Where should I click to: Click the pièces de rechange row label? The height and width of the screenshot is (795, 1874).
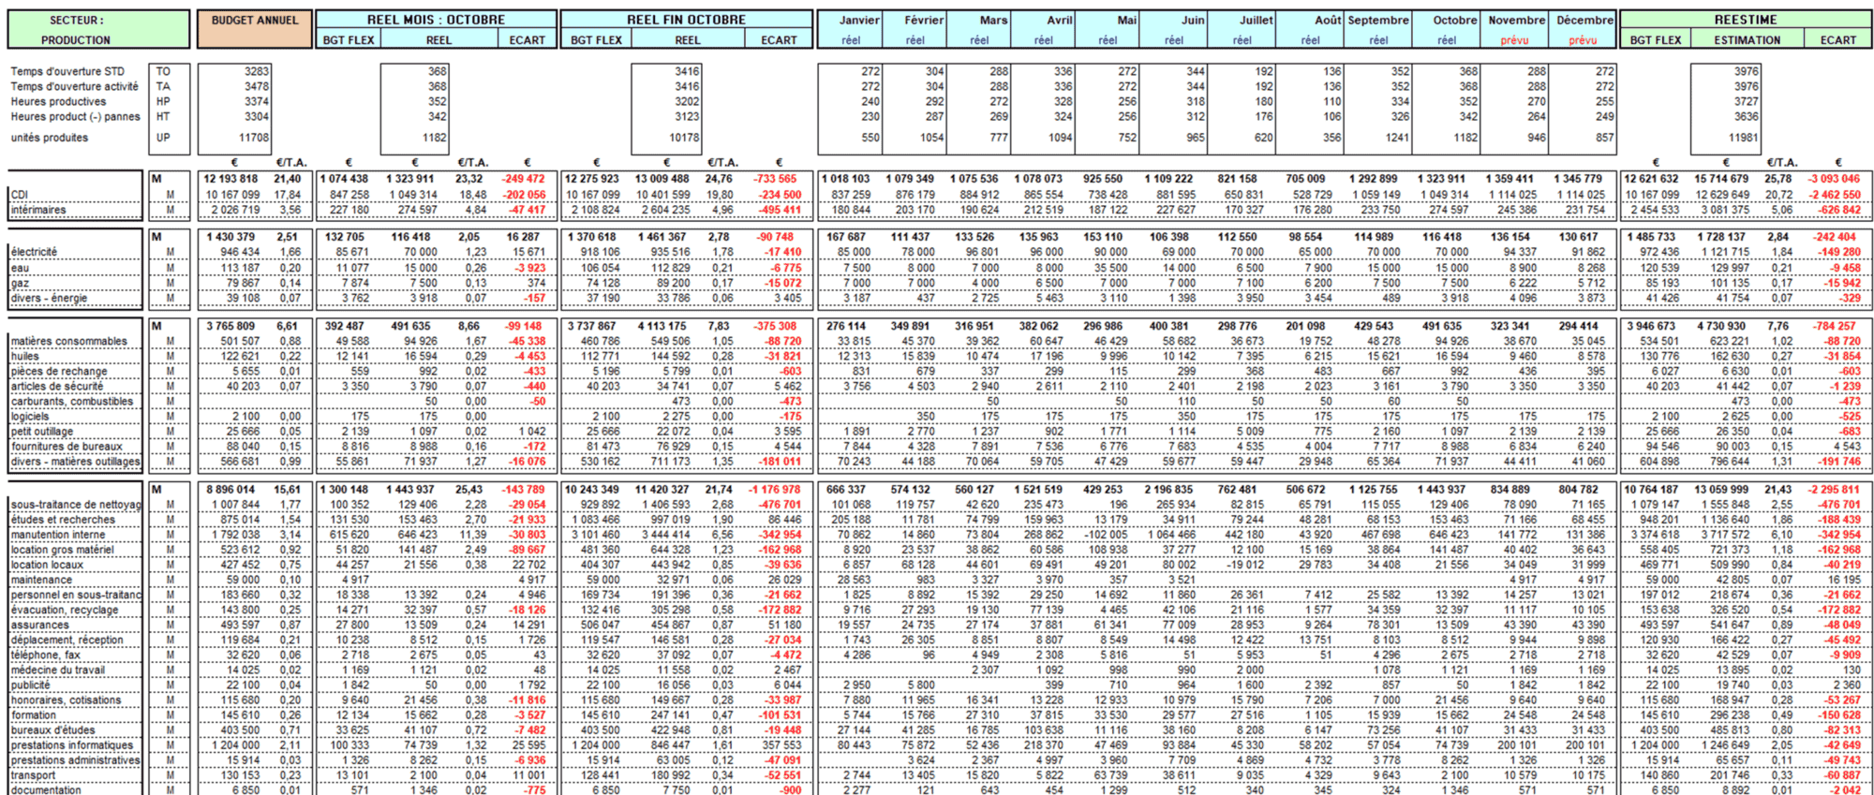point(59,371)
